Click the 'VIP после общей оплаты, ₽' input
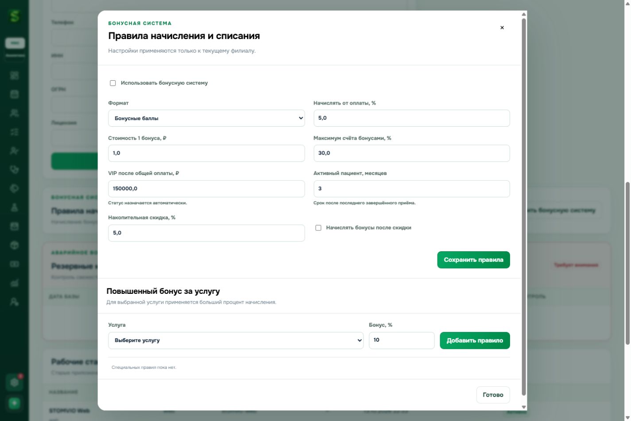 coord(206,189)
